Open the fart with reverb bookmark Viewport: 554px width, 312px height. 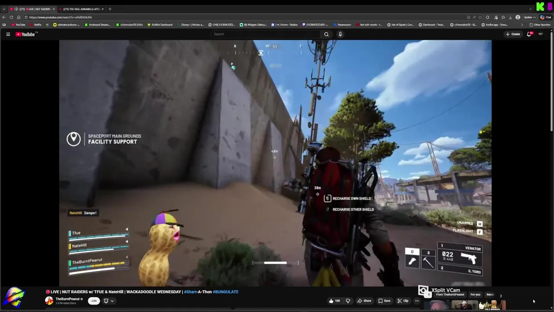click(x=369, y=25)
